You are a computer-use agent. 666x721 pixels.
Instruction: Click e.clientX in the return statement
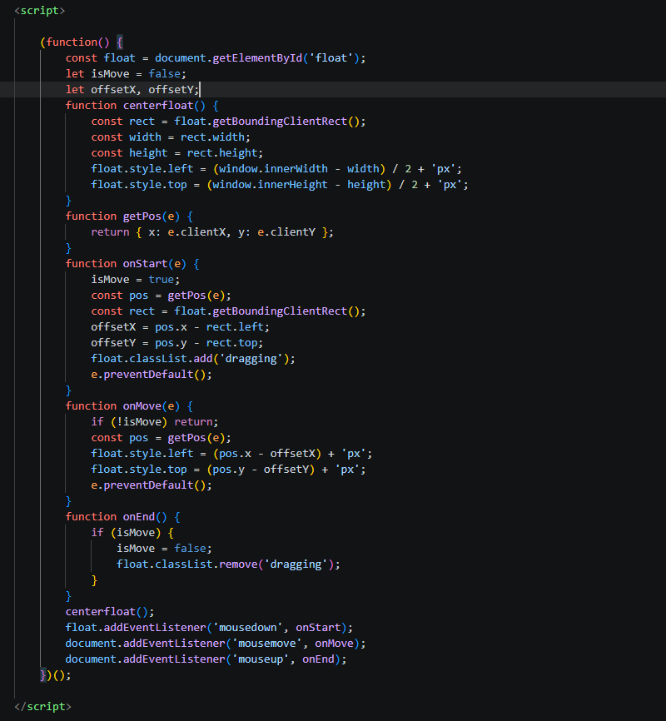[x=196, y=232]
